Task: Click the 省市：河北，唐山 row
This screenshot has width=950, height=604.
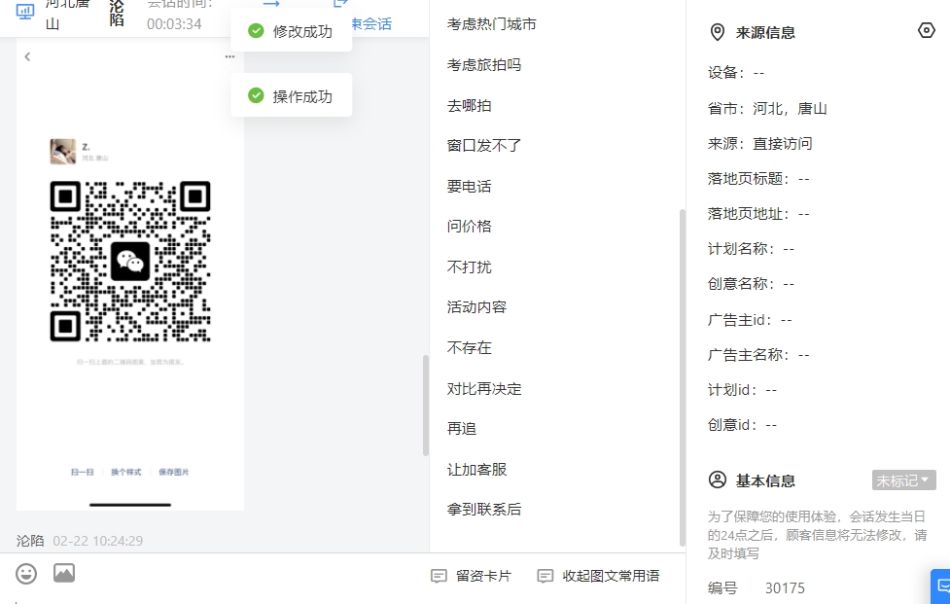Action: click(767, 108)
